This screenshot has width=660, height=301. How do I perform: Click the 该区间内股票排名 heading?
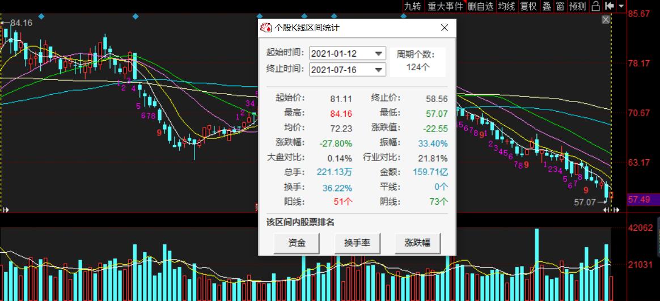300,222
